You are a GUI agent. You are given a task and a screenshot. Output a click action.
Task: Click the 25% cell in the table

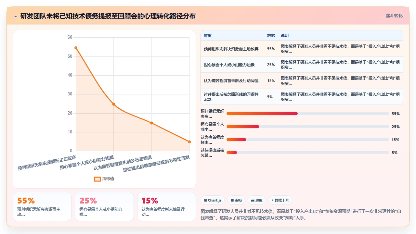[x=271, y=65]
